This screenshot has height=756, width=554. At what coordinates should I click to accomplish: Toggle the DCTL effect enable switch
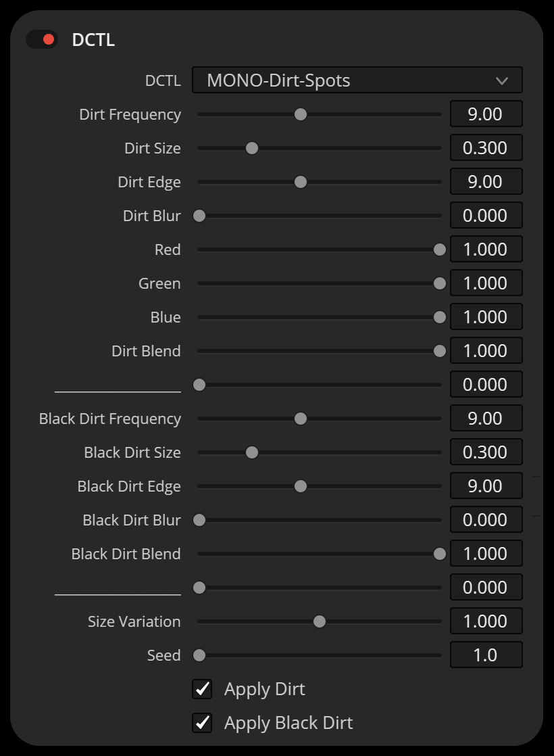click(41, 40)
